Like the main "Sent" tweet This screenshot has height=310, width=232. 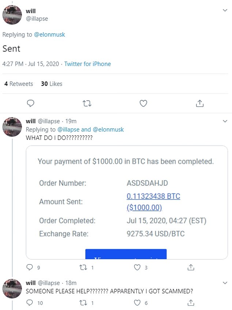(x=143, y=104)
